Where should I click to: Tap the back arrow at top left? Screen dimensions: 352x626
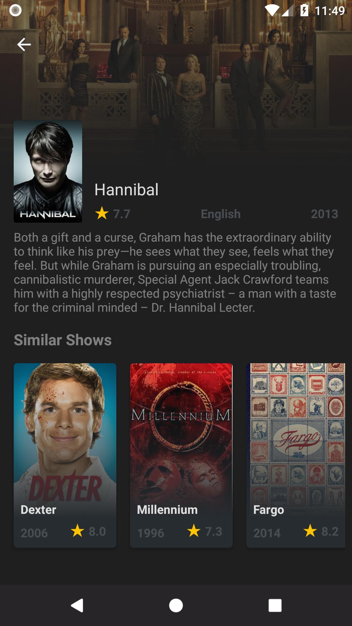pos(24,44)
